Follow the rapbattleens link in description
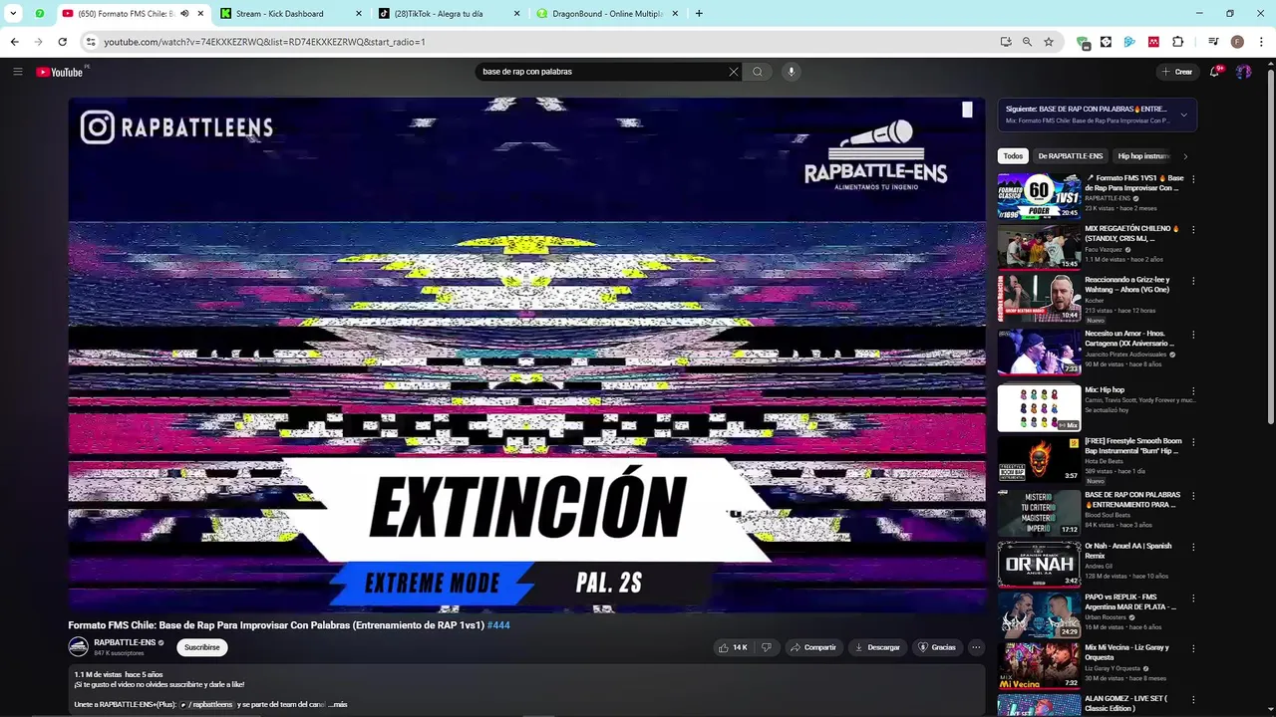 (207, 704)
